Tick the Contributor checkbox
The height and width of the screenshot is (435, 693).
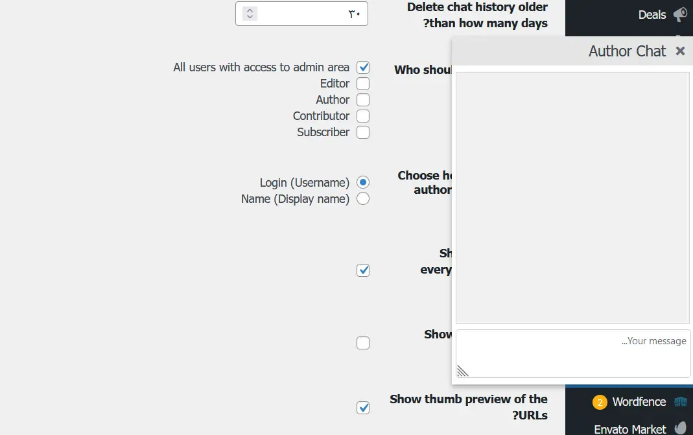coord(363,116)
